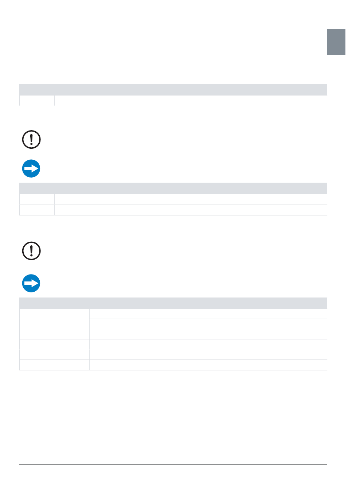Select the last row right cell of the bottom table
346x490 pixels.
coord(208,365)
